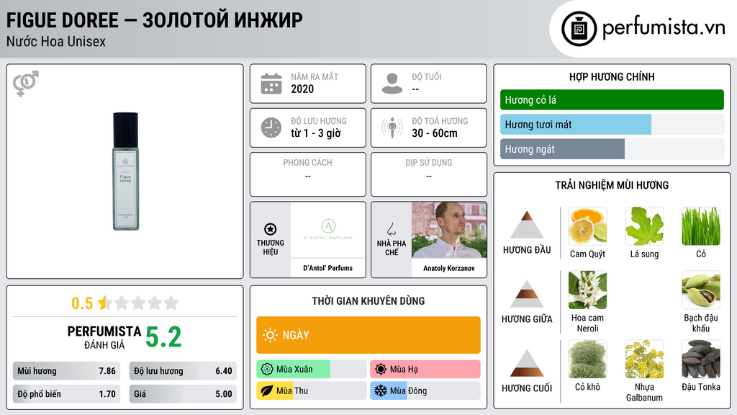Click the Độ tuổi info box
Screen dimensions: 737x415
tap(429, 84)
